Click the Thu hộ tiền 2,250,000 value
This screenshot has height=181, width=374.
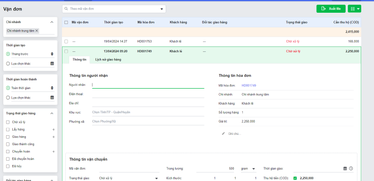coord(306,178)
